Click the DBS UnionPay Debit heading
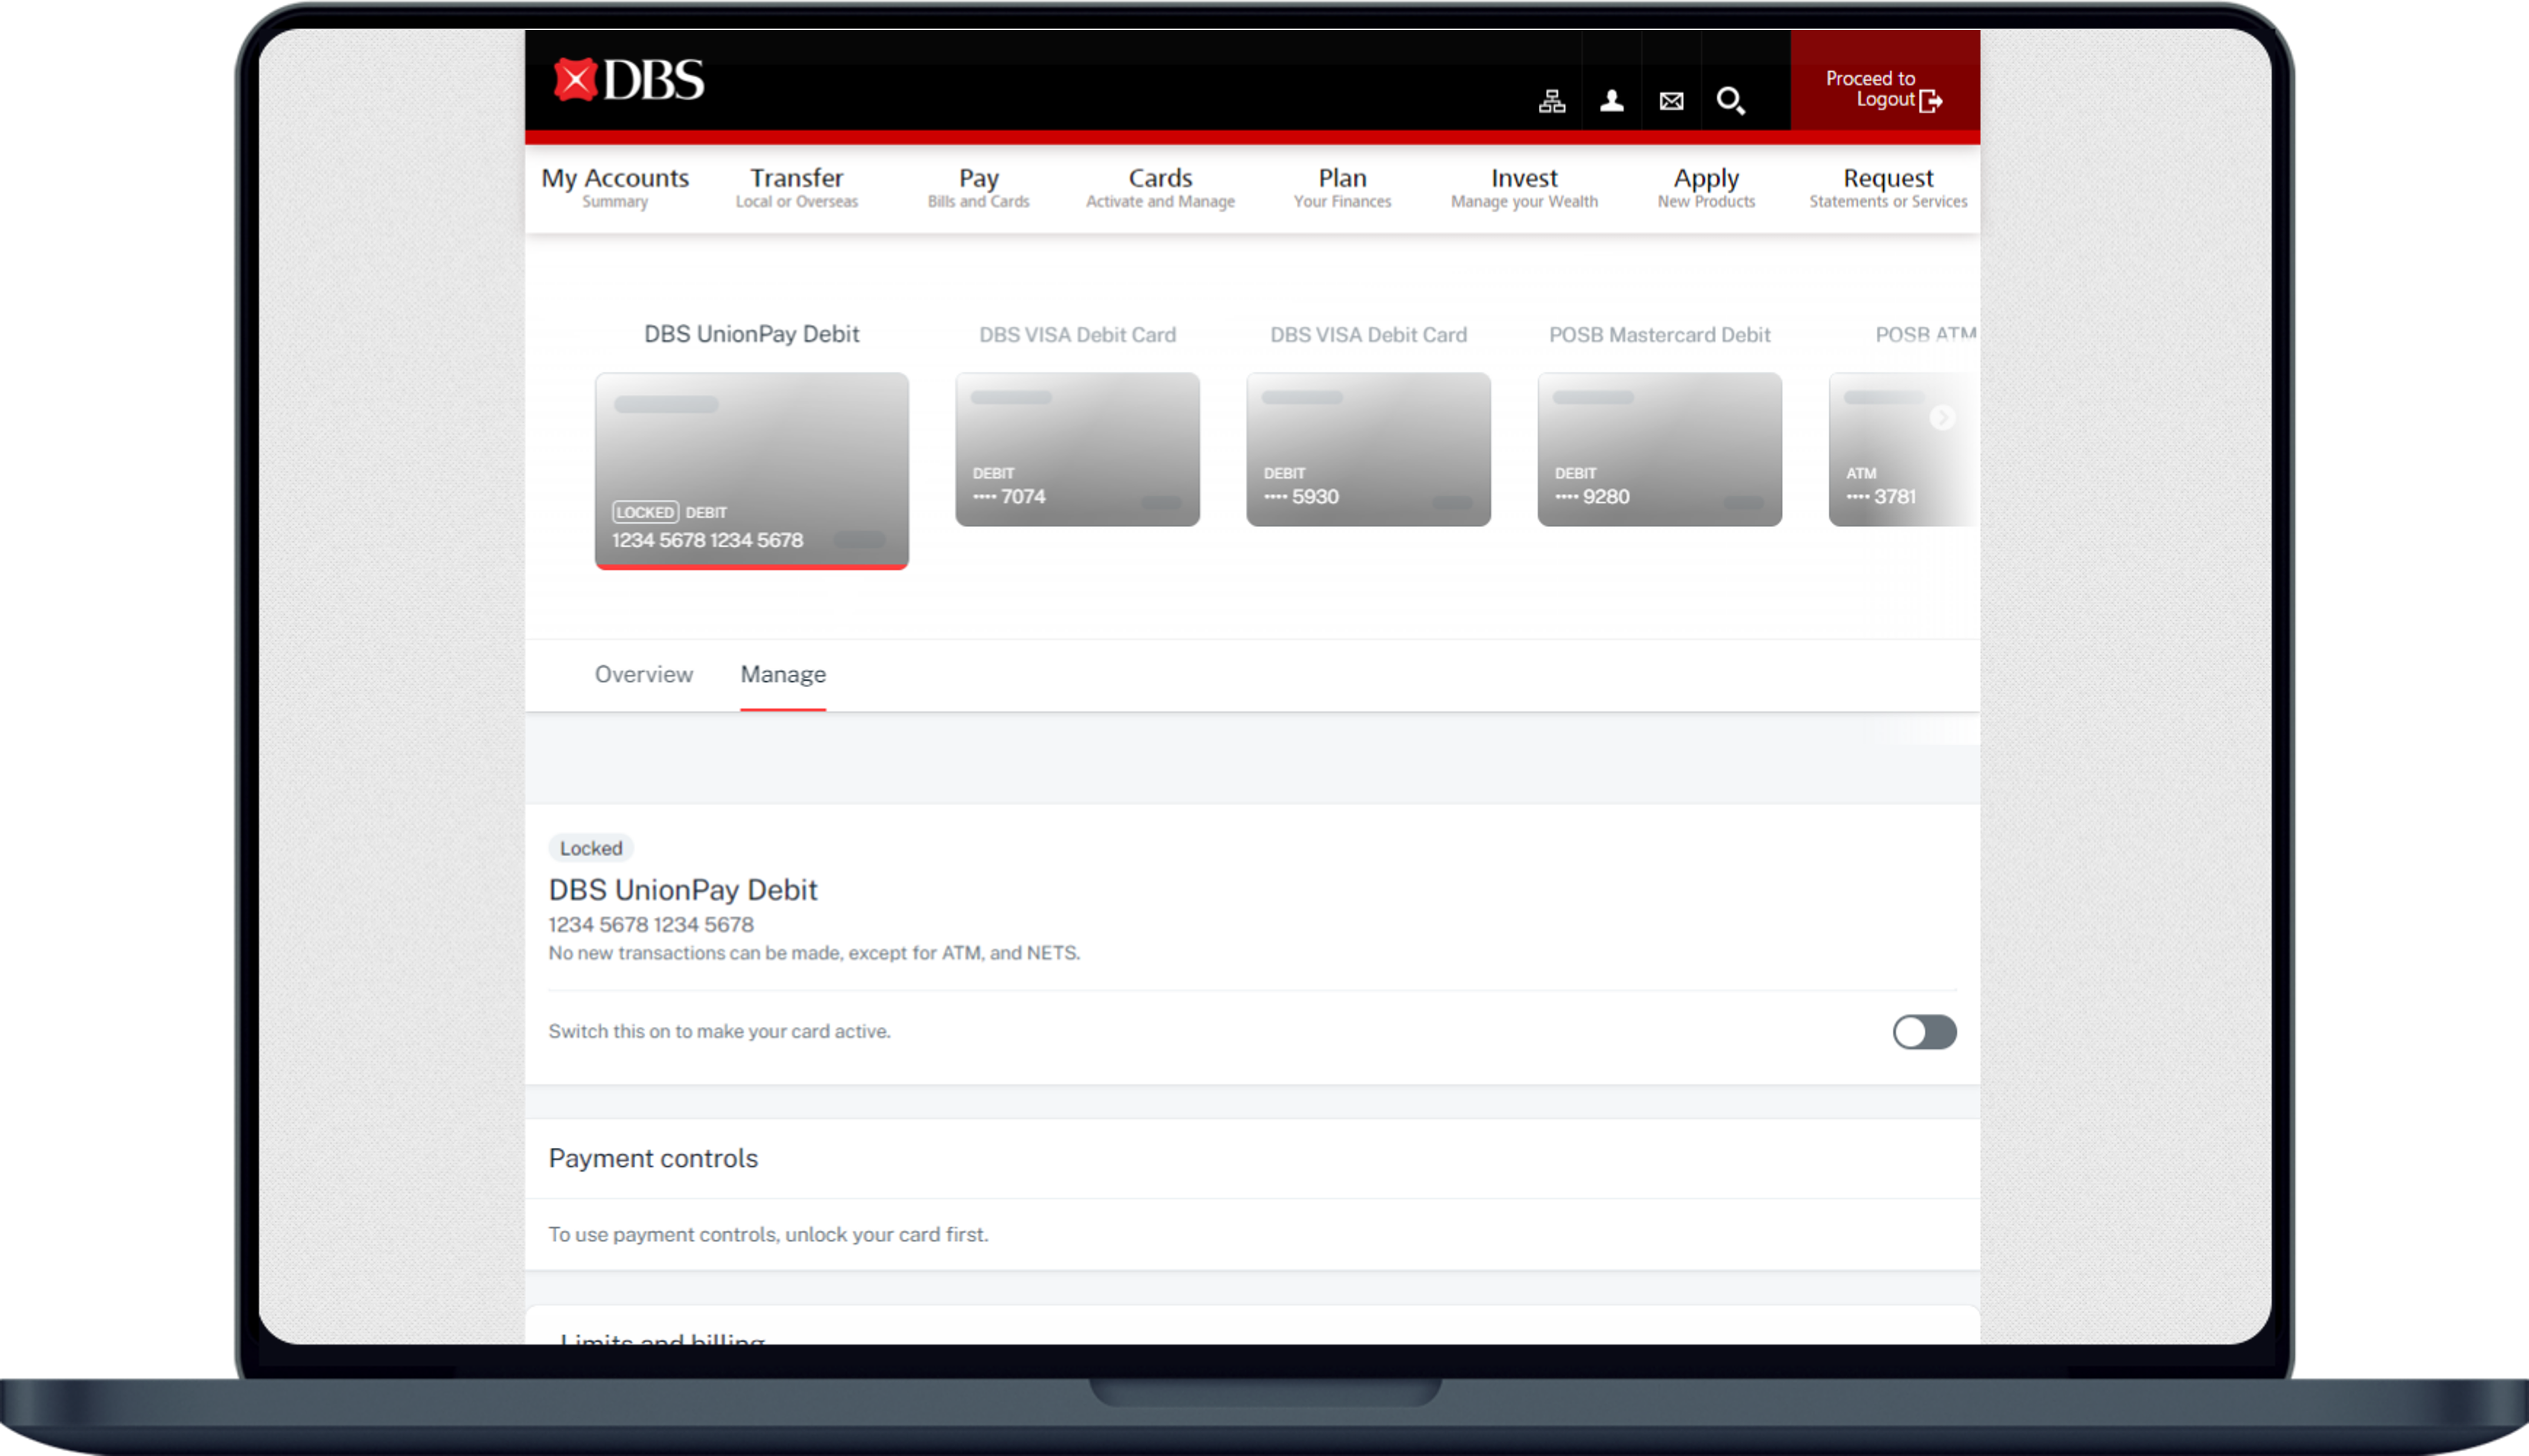The image size is (2529, 1456). click(682, 890)
